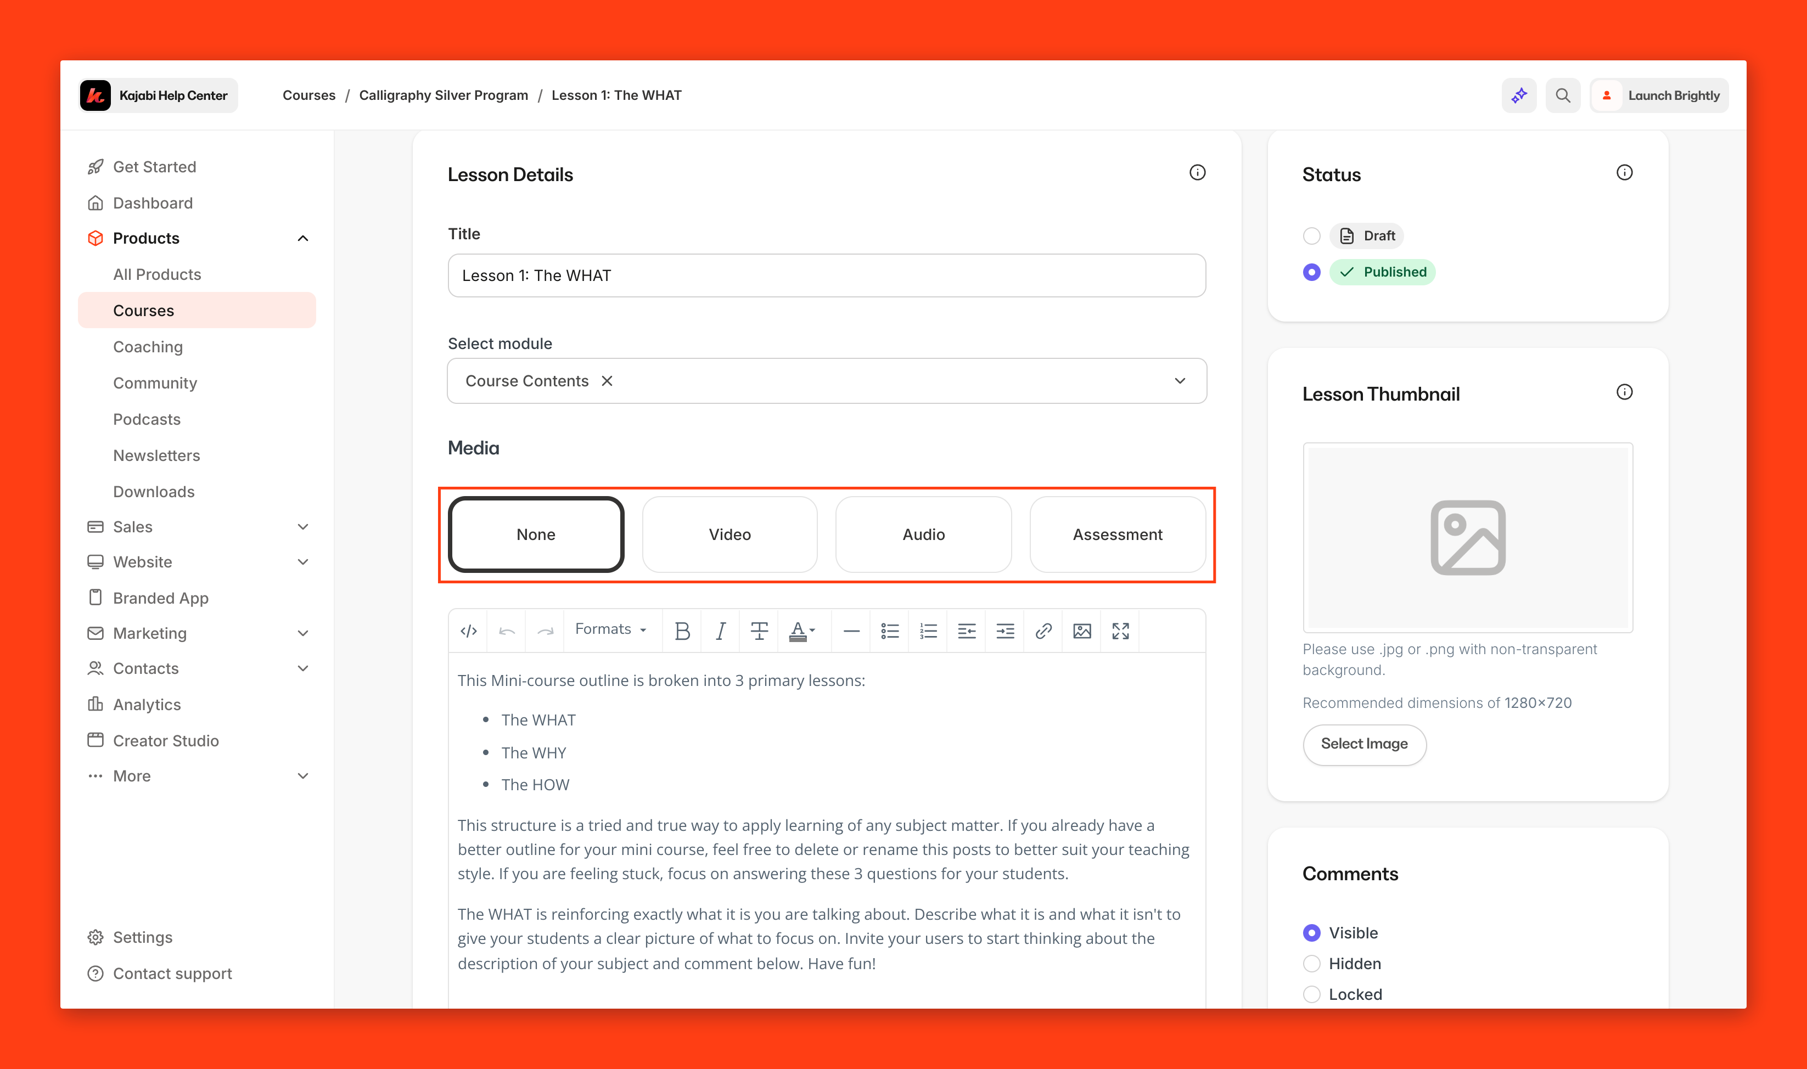Set lesson status to Draft

coord(1311,235)
